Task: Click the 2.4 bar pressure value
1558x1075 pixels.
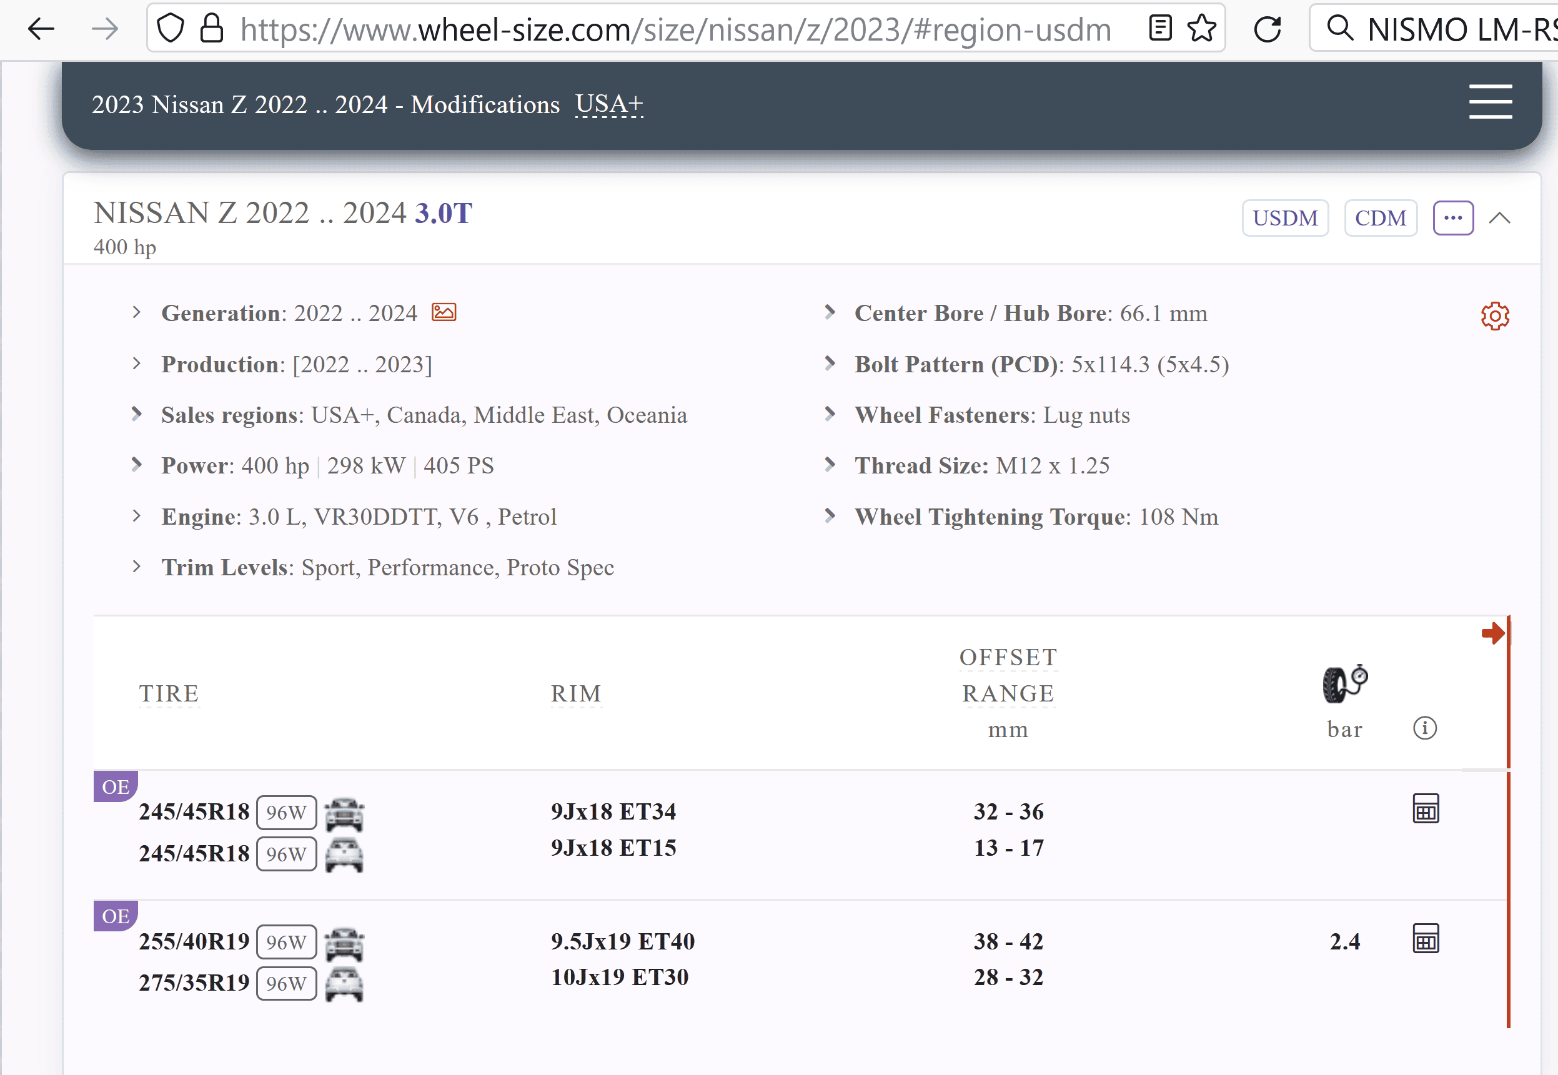Action: pyautogui.click(x=1344, y=941)
